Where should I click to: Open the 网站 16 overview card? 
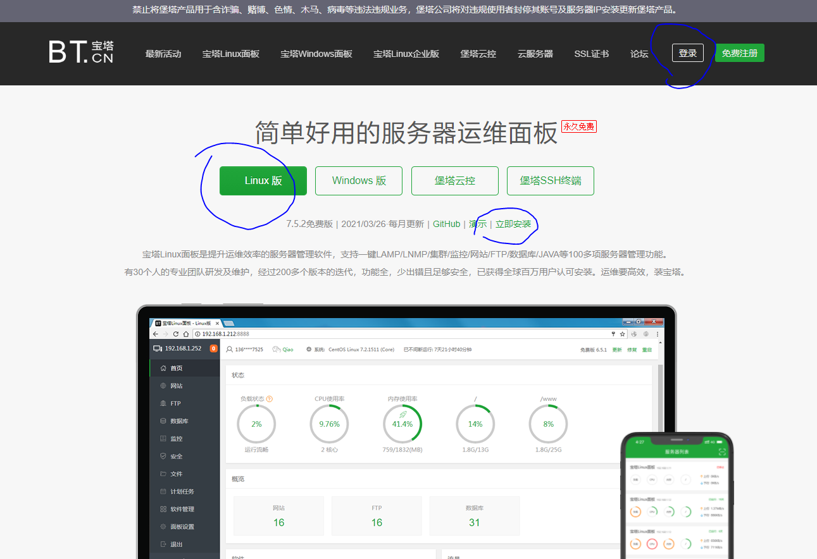[279, 516]
